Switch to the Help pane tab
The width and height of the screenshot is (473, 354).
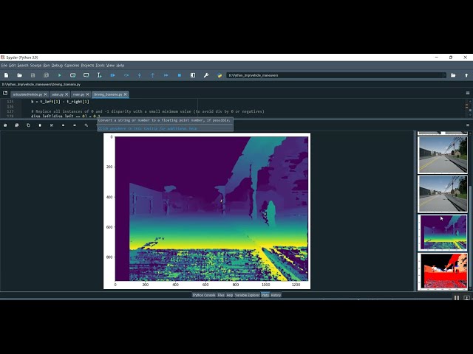230,295
